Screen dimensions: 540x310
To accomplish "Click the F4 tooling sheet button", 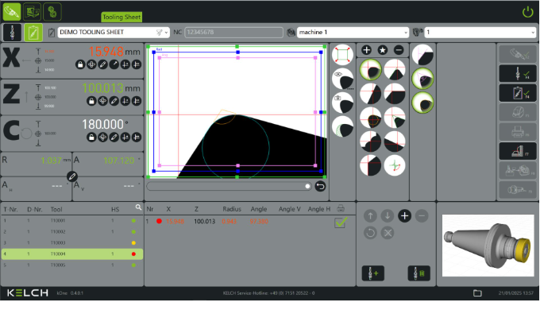I will tap(518, 93).
